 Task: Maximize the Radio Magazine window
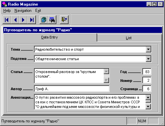click(154, 4)
